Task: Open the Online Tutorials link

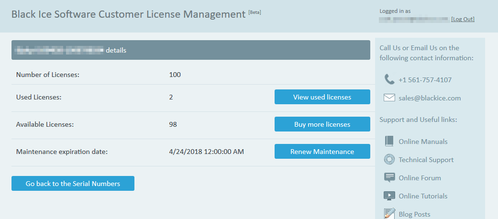Action: click(423, 196)
